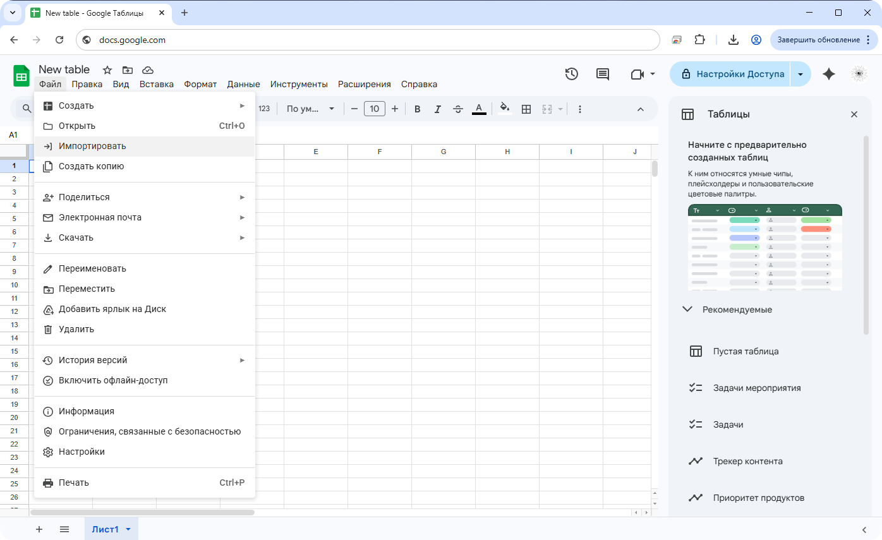Choose Создать копию in the File menu
The image size is (882, 540).
(145, 166)
